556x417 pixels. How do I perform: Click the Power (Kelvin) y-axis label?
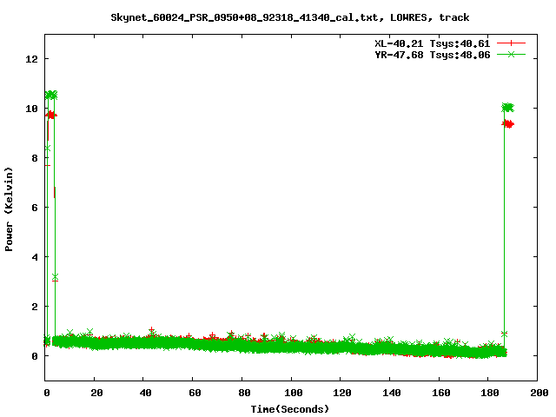[9, 209]
